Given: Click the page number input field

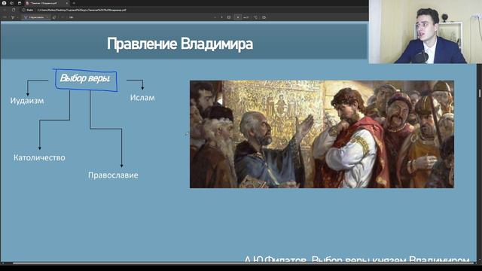Looking at the screenshot, I should pyautogui.click(x=238, y=17).
